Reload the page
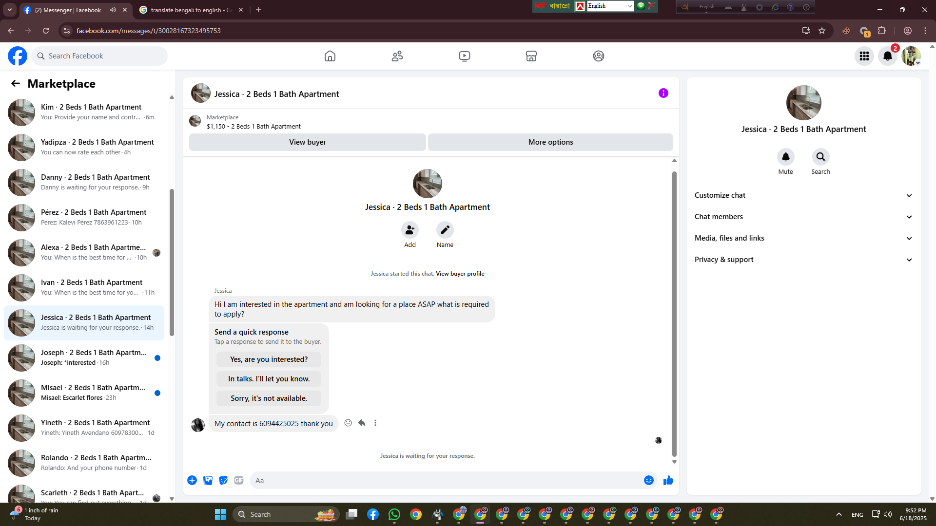The height and width of the screenshot is (526, 936). pyautogui.click(x=46, y=31)
